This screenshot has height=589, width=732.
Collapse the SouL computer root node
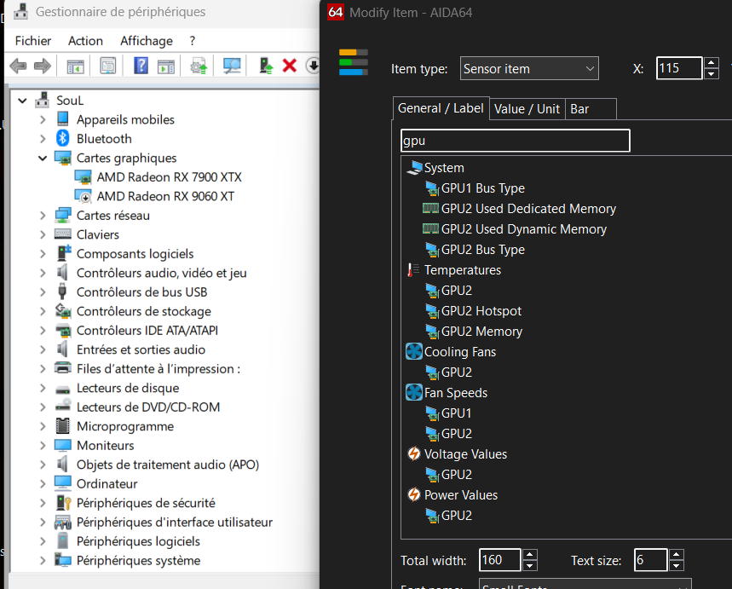coord(22,101)
